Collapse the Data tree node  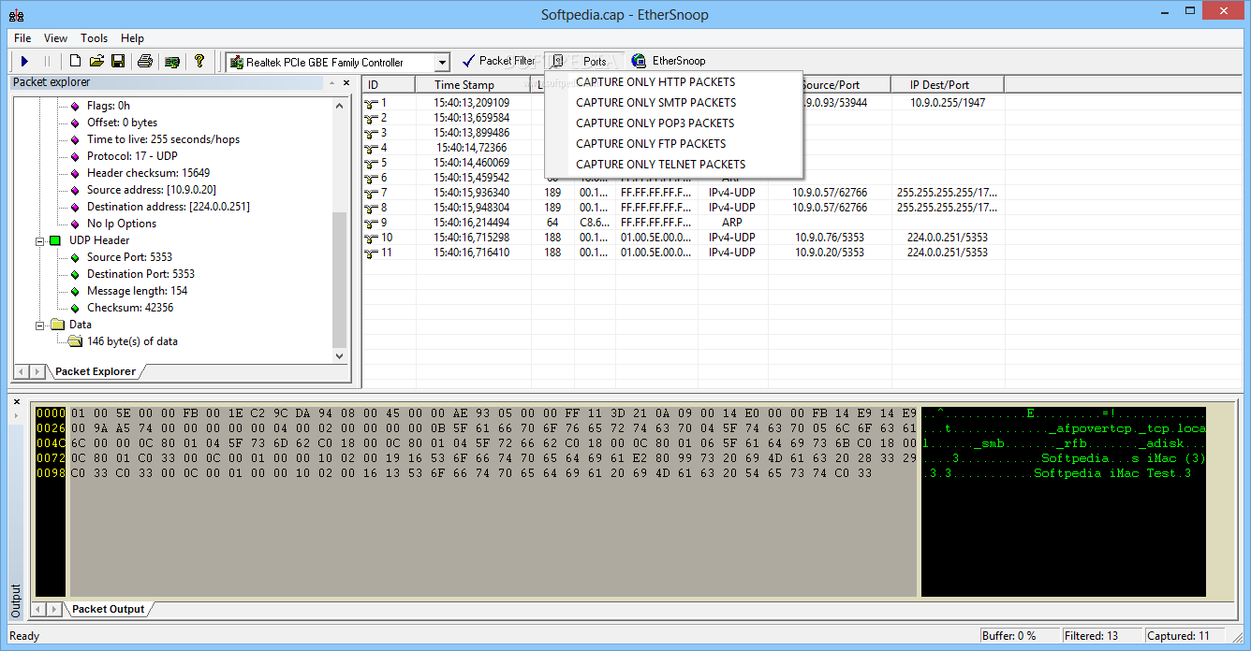tap(40, 325)
